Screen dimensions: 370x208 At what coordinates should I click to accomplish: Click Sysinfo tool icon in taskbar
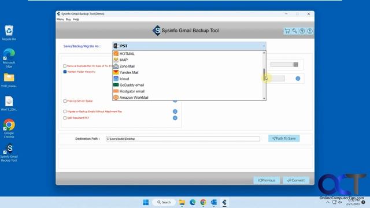(224, 202)
